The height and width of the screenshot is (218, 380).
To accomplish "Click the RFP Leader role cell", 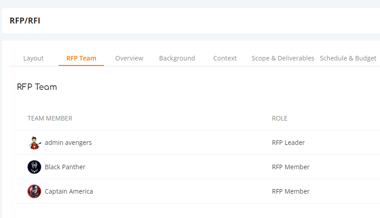I will (x=288, y=143).
